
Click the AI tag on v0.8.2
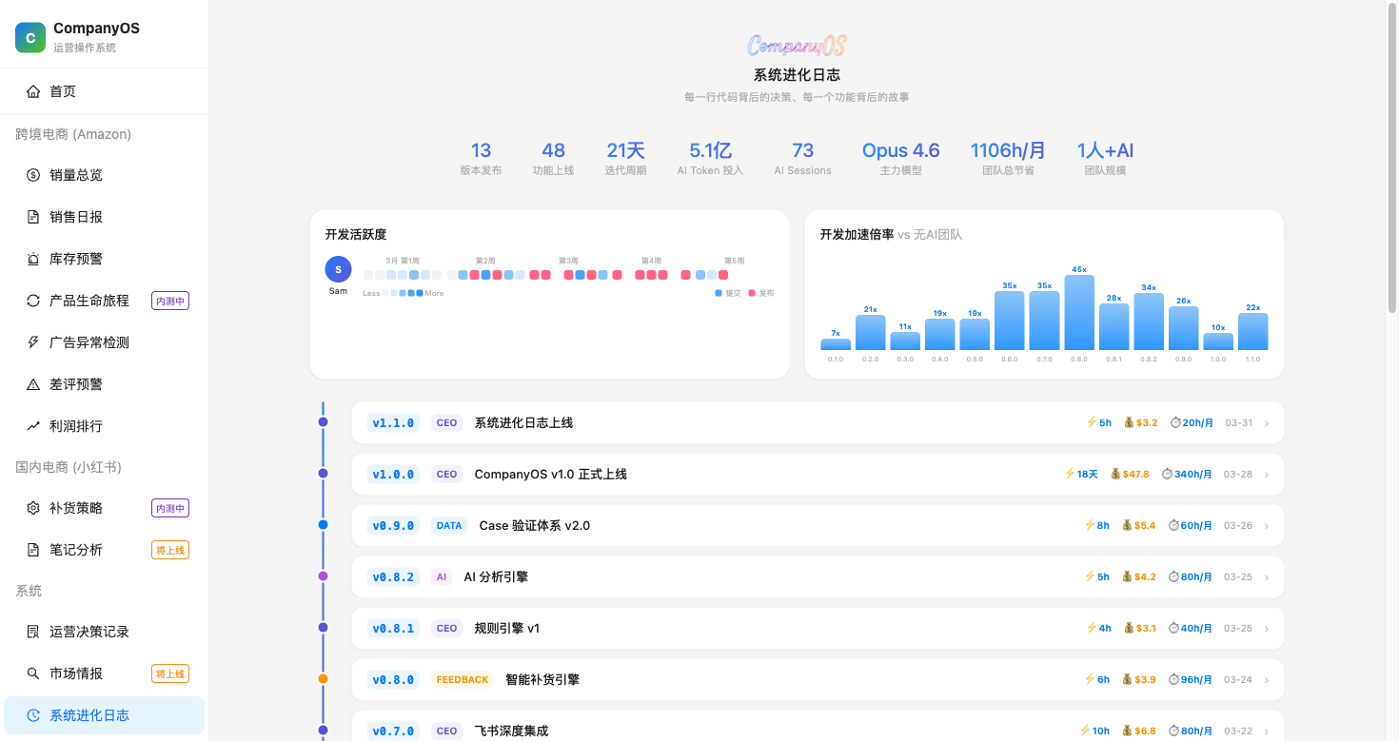442,576
